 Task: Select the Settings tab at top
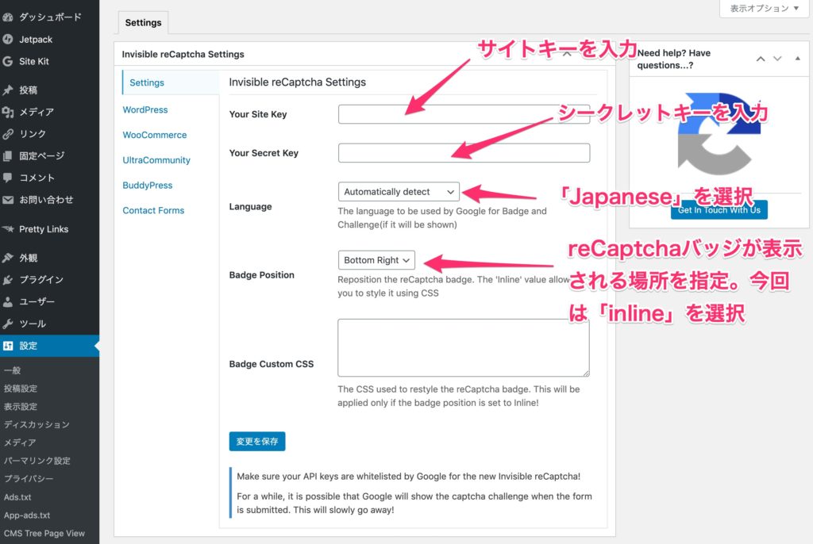tap(143, 23)
